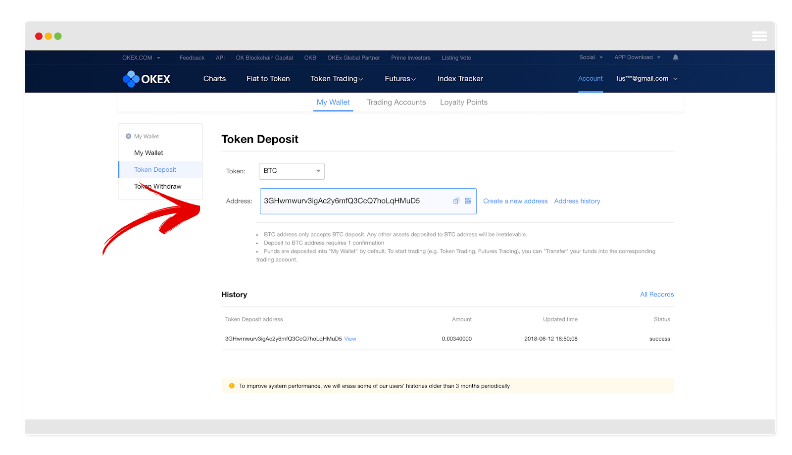Open the Feedback link
The image size is (792, 455).
click(192, 58)
